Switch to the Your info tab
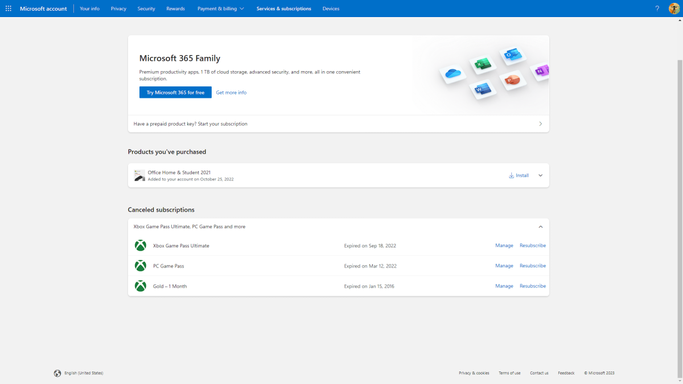 (89, 9)
